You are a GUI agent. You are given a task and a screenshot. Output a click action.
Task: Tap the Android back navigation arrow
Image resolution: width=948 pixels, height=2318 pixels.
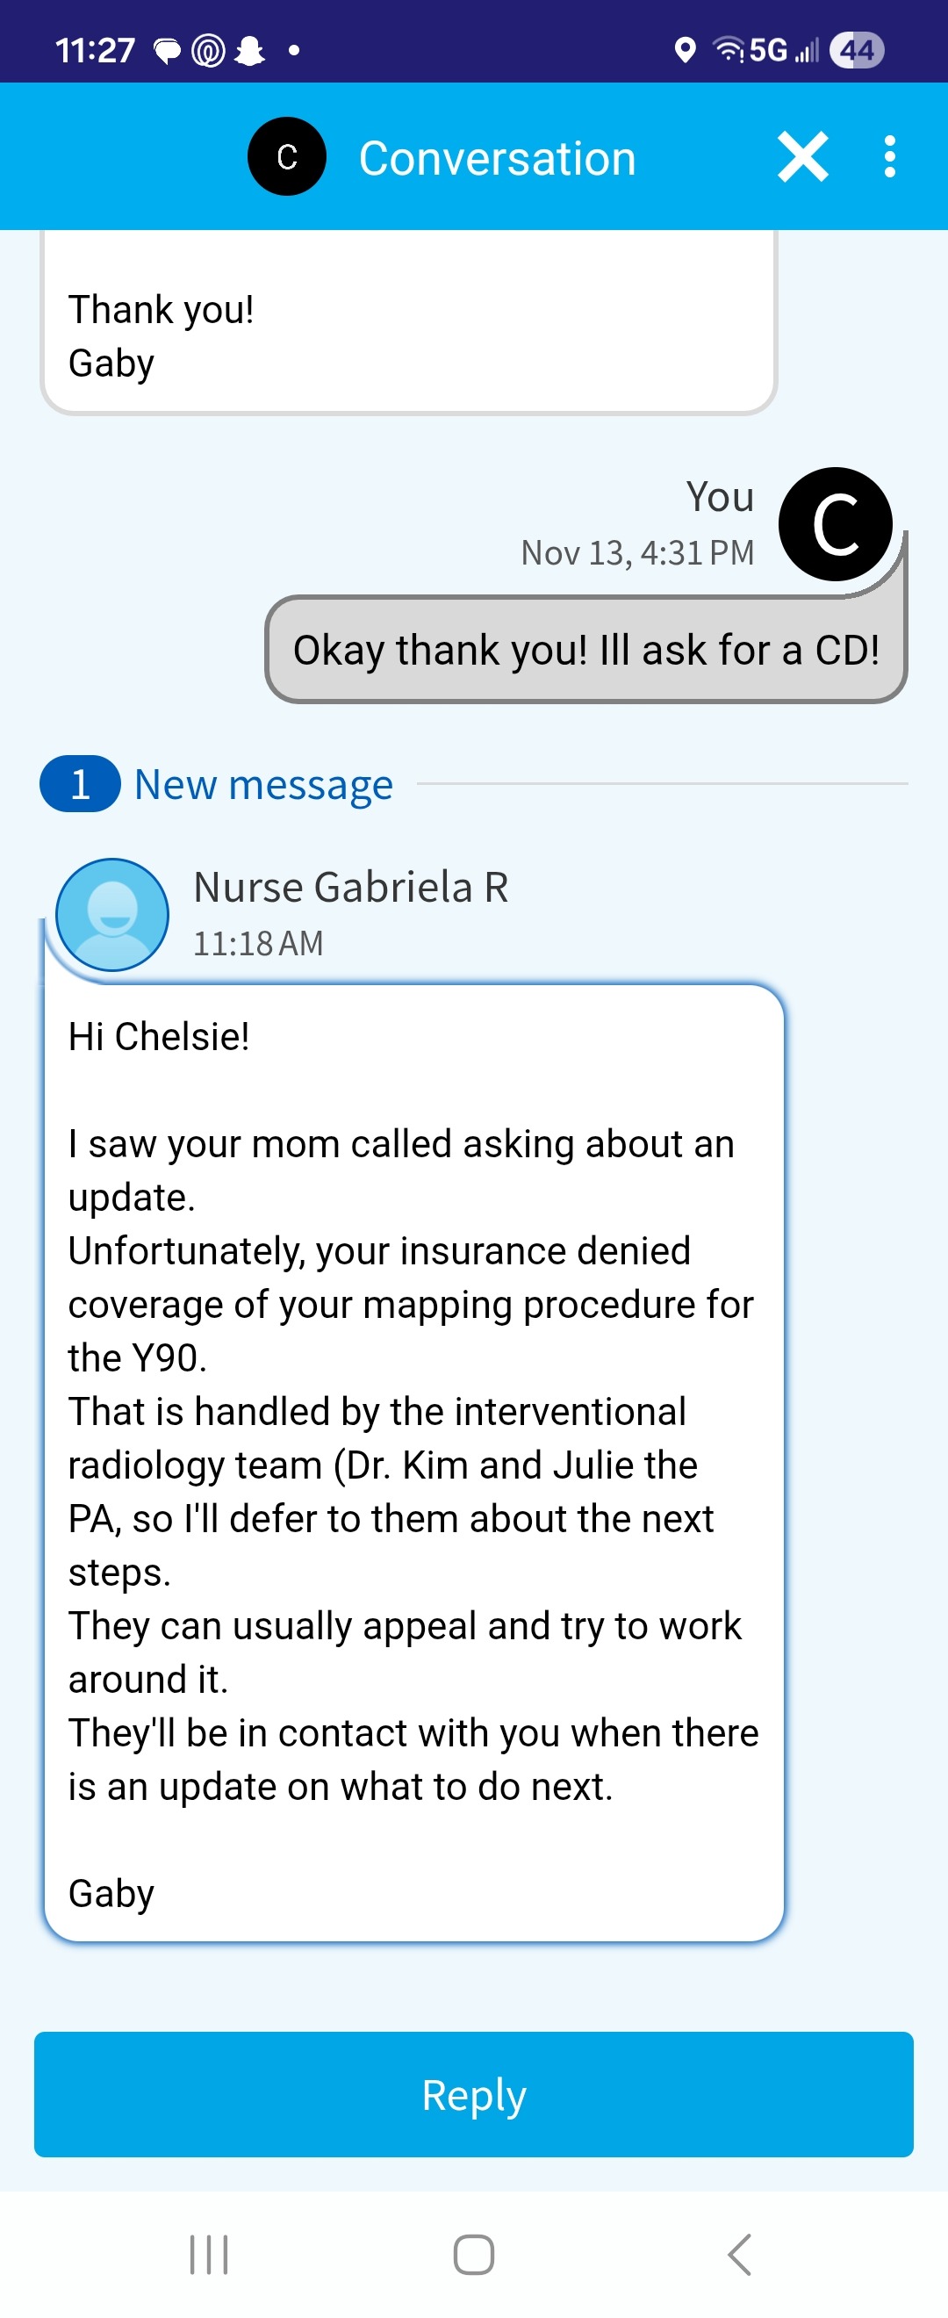(739, 2254)
